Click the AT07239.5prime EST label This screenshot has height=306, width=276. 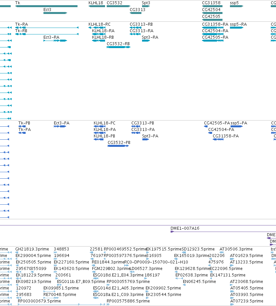[246, 301]
